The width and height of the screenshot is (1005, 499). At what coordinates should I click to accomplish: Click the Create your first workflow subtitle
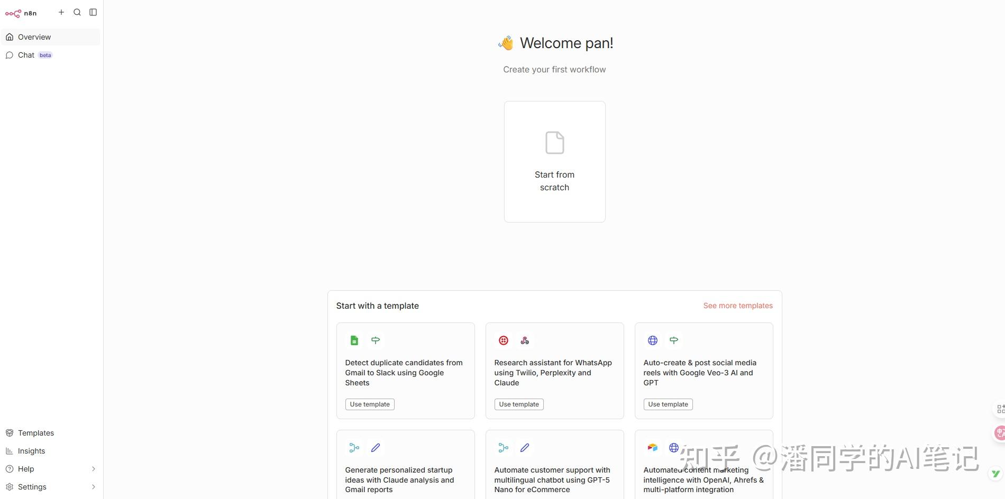point(554,69)
